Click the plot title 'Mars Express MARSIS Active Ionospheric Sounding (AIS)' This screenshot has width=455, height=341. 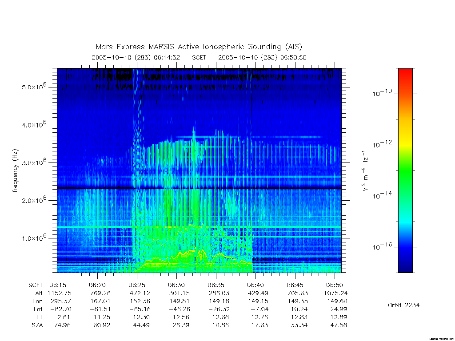coord(199,47)
